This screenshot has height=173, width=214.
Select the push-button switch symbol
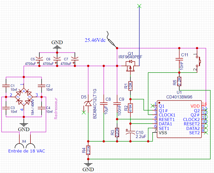[198, 61]
